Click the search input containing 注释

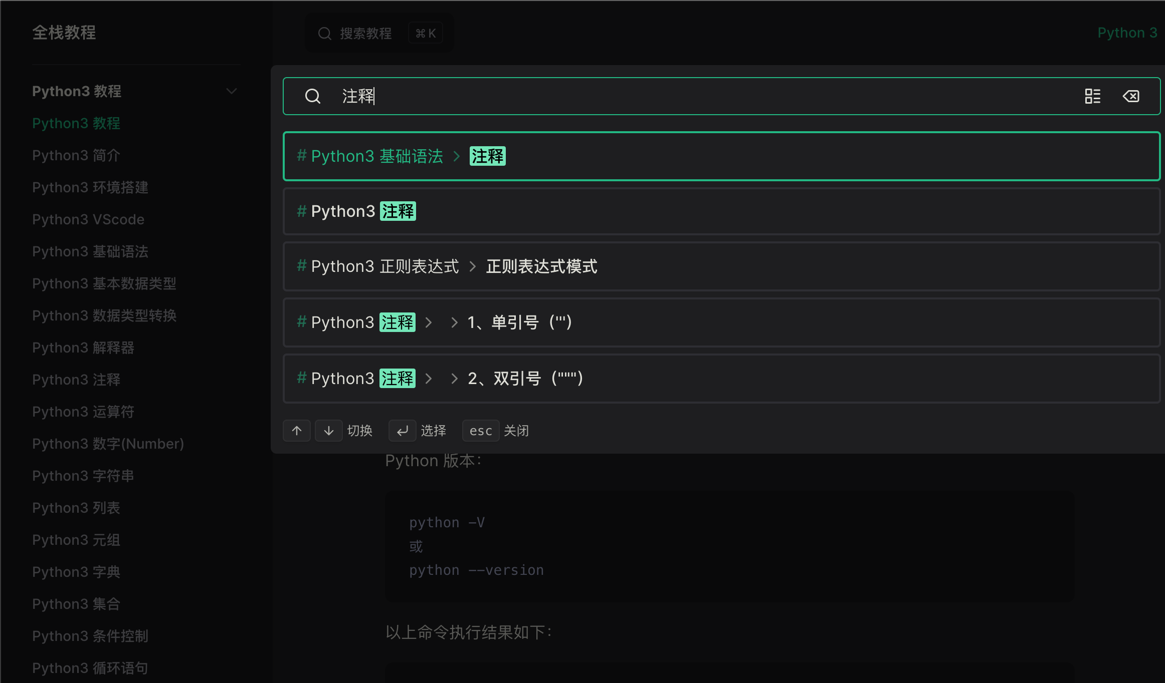pos(702,96)
